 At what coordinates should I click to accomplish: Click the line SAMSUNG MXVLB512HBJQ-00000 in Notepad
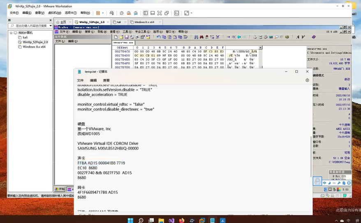[x=108, y=149]
